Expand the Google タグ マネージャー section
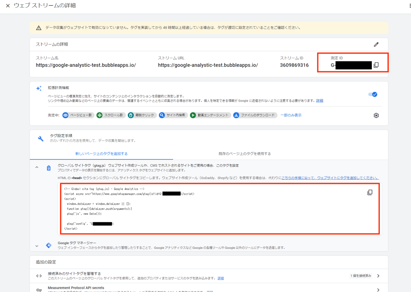411x292 pixels. [36, 245]
